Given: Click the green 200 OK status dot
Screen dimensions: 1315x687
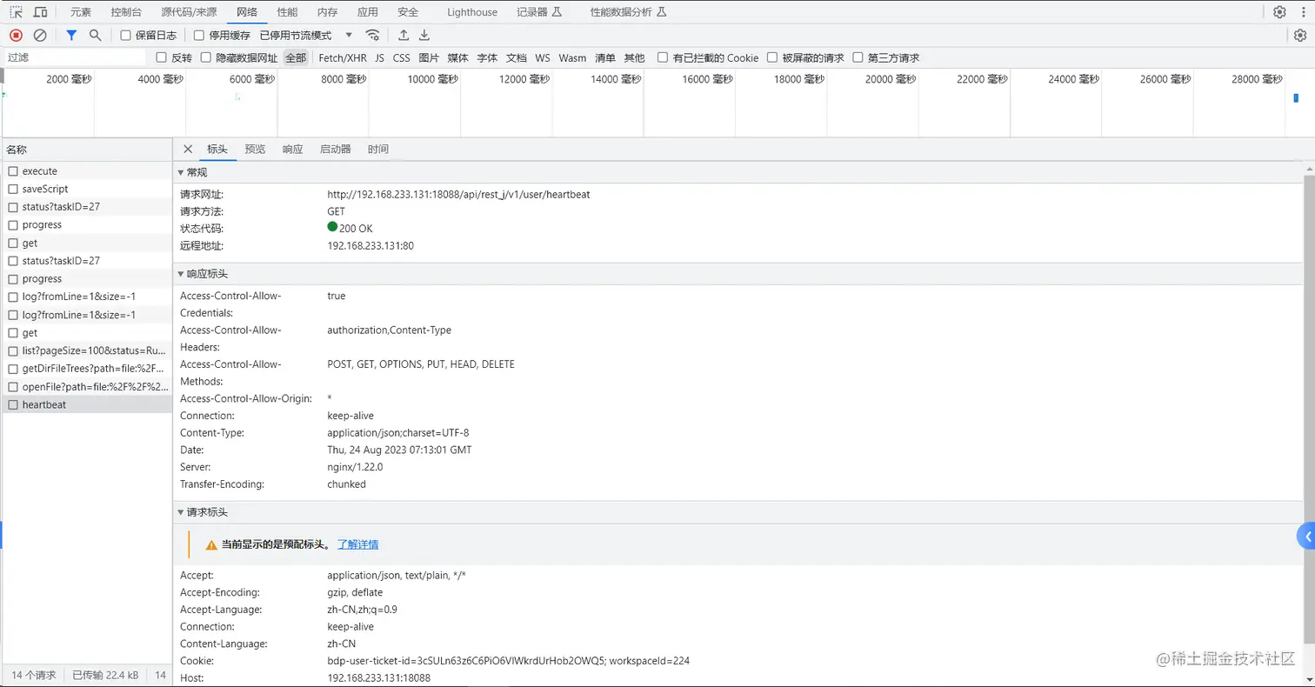Looking at the screenshot, I should pyautogui.click(x=332, y=228).
